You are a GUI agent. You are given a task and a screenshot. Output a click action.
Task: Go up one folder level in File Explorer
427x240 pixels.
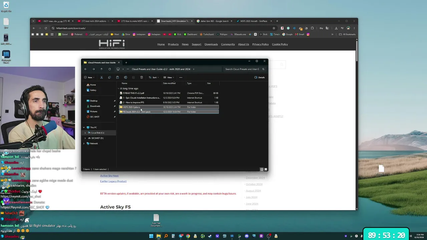pos(101,69)
